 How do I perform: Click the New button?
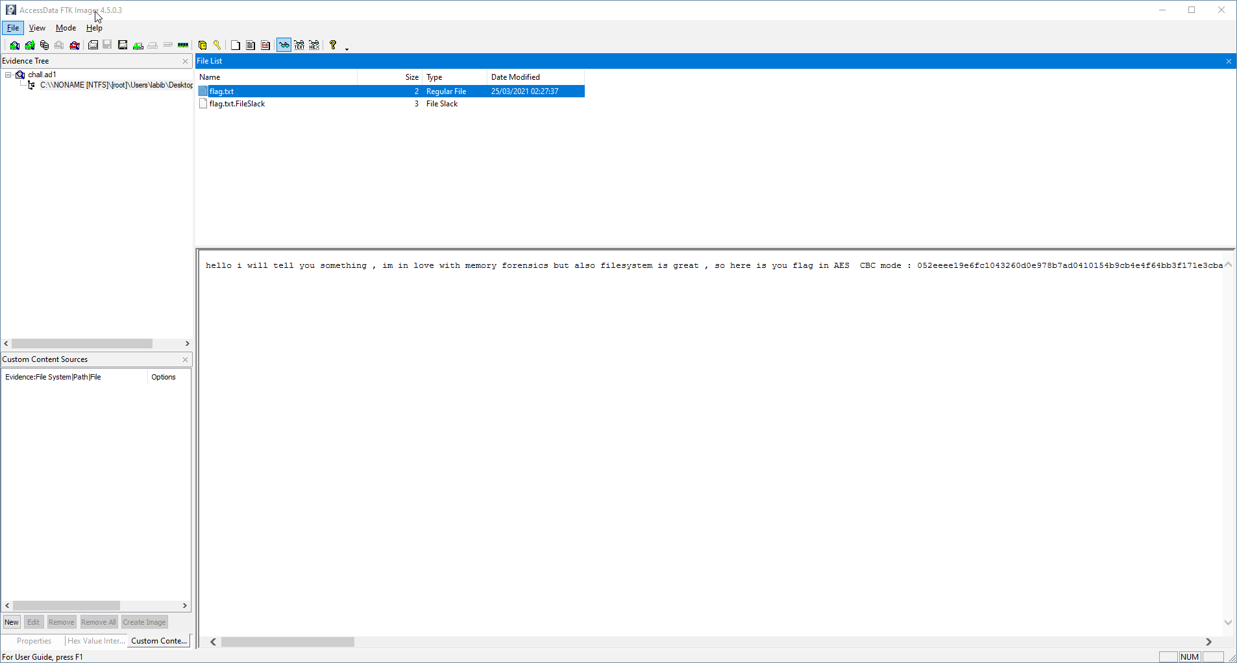tap(12, 622)
